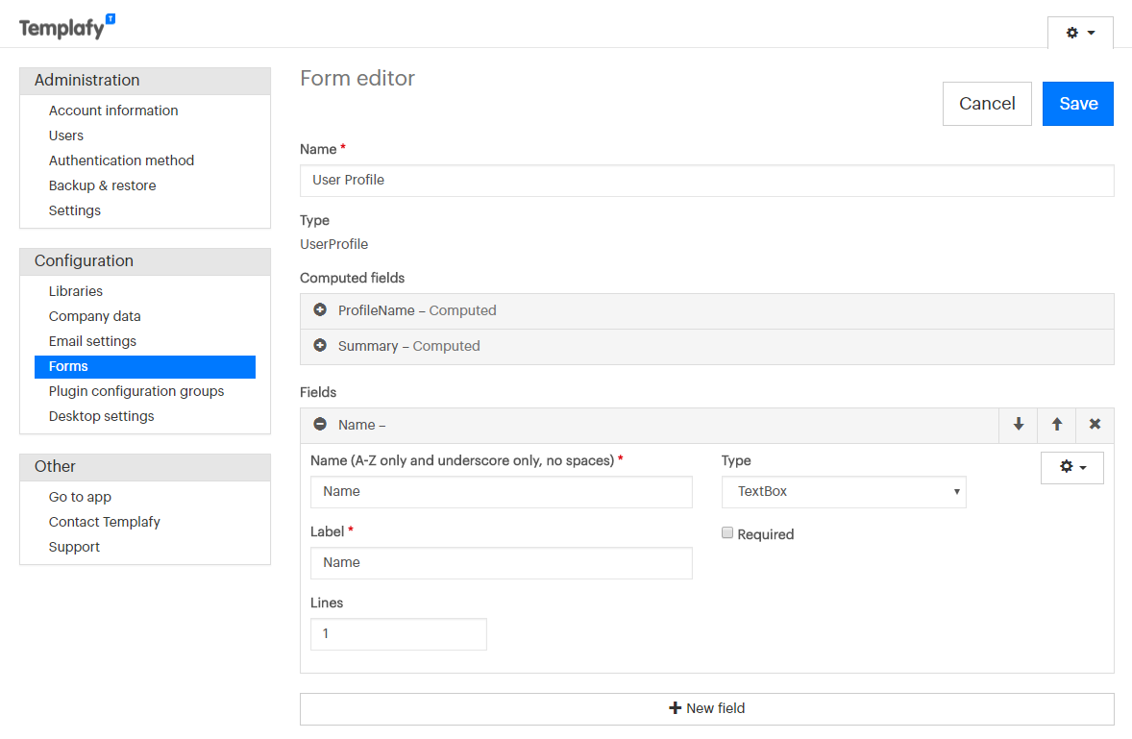
Task: Enable the Required checkbox
Action: 727,533
